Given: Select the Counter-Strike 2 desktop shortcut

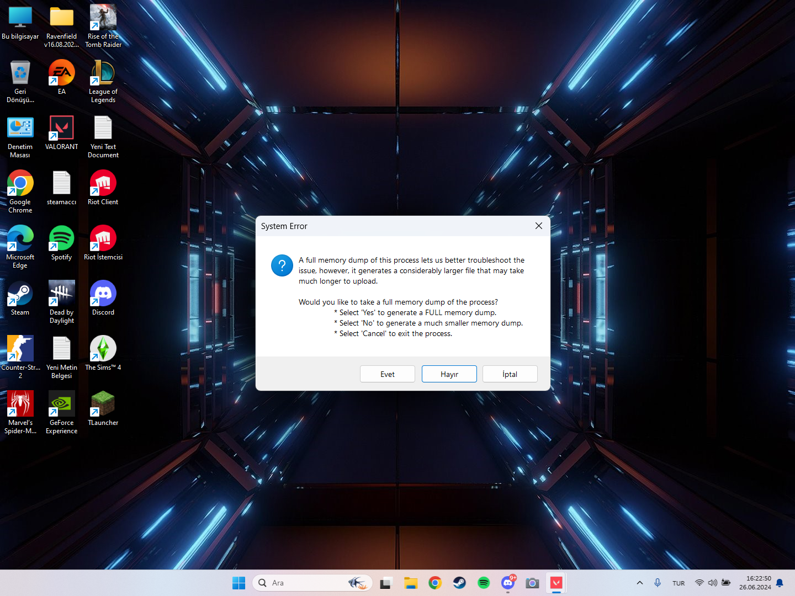Looking at the screenshot, I should 20,357.
